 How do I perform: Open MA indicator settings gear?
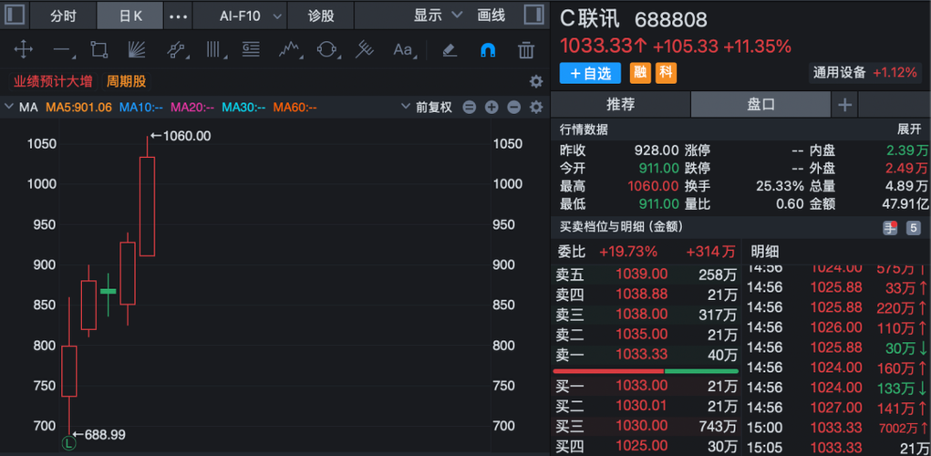536,107
